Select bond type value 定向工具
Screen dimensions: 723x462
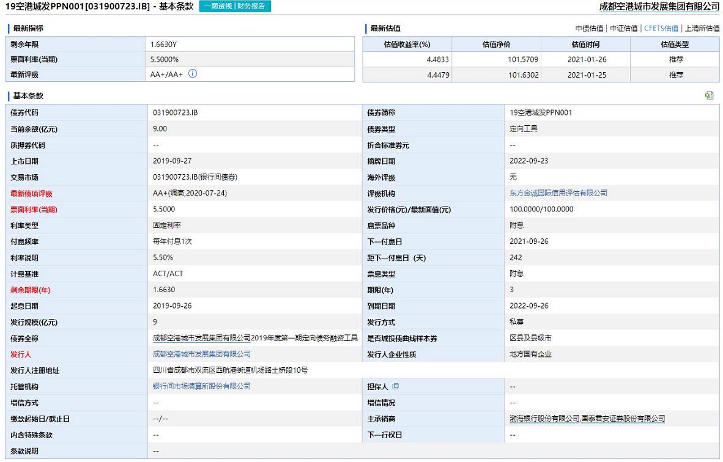click(524, 128)
